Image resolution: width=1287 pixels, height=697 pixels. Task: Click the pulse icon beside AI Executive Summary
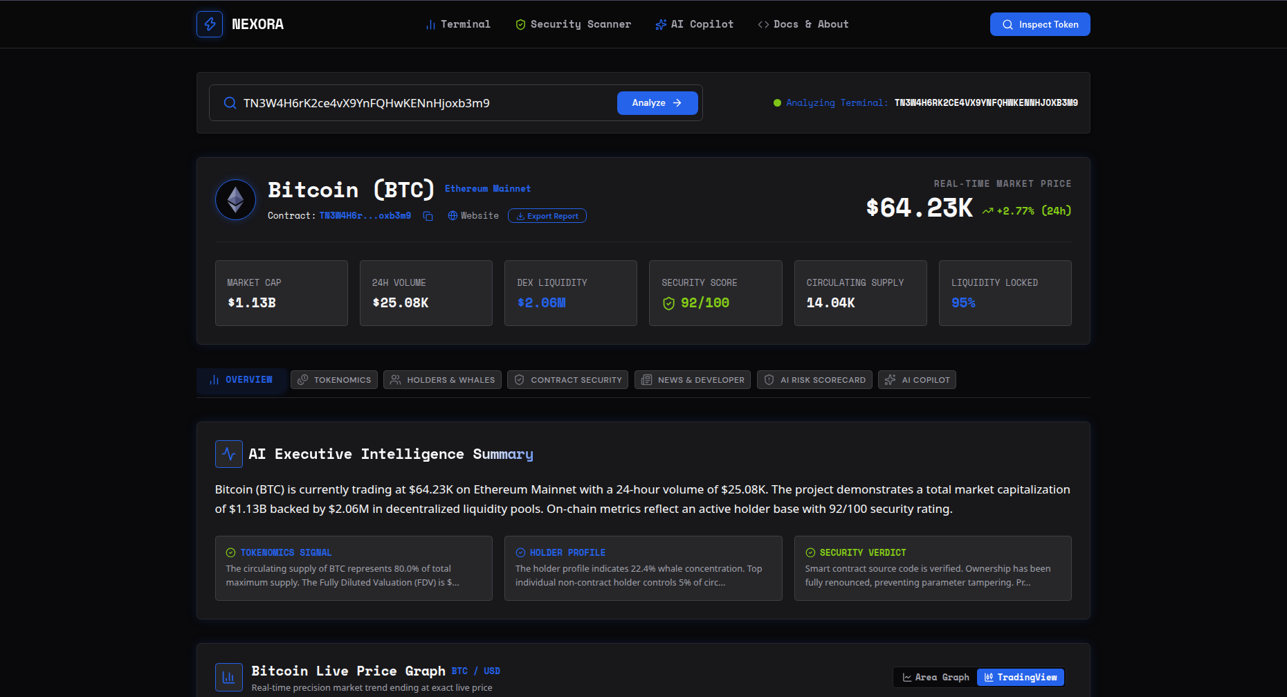click(229, 454)
